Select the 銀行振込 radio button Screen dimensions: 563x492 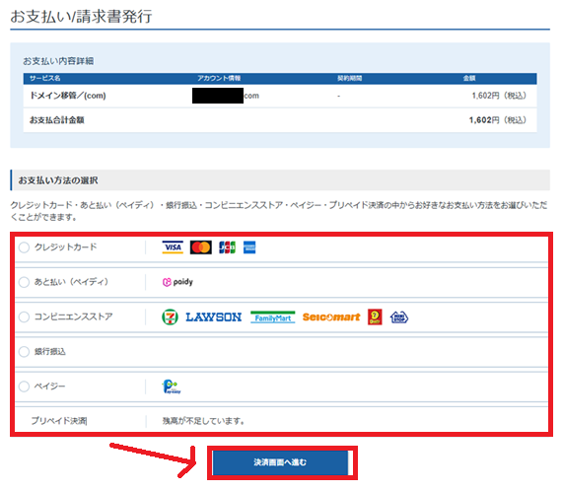click(24, 352)
